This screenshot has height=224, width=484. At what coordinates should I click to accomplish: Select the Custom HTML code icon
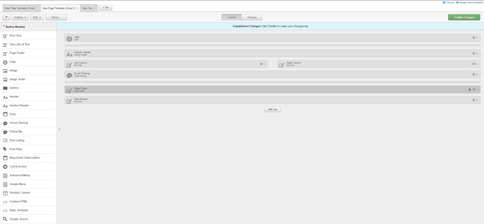tap(5, 202)
